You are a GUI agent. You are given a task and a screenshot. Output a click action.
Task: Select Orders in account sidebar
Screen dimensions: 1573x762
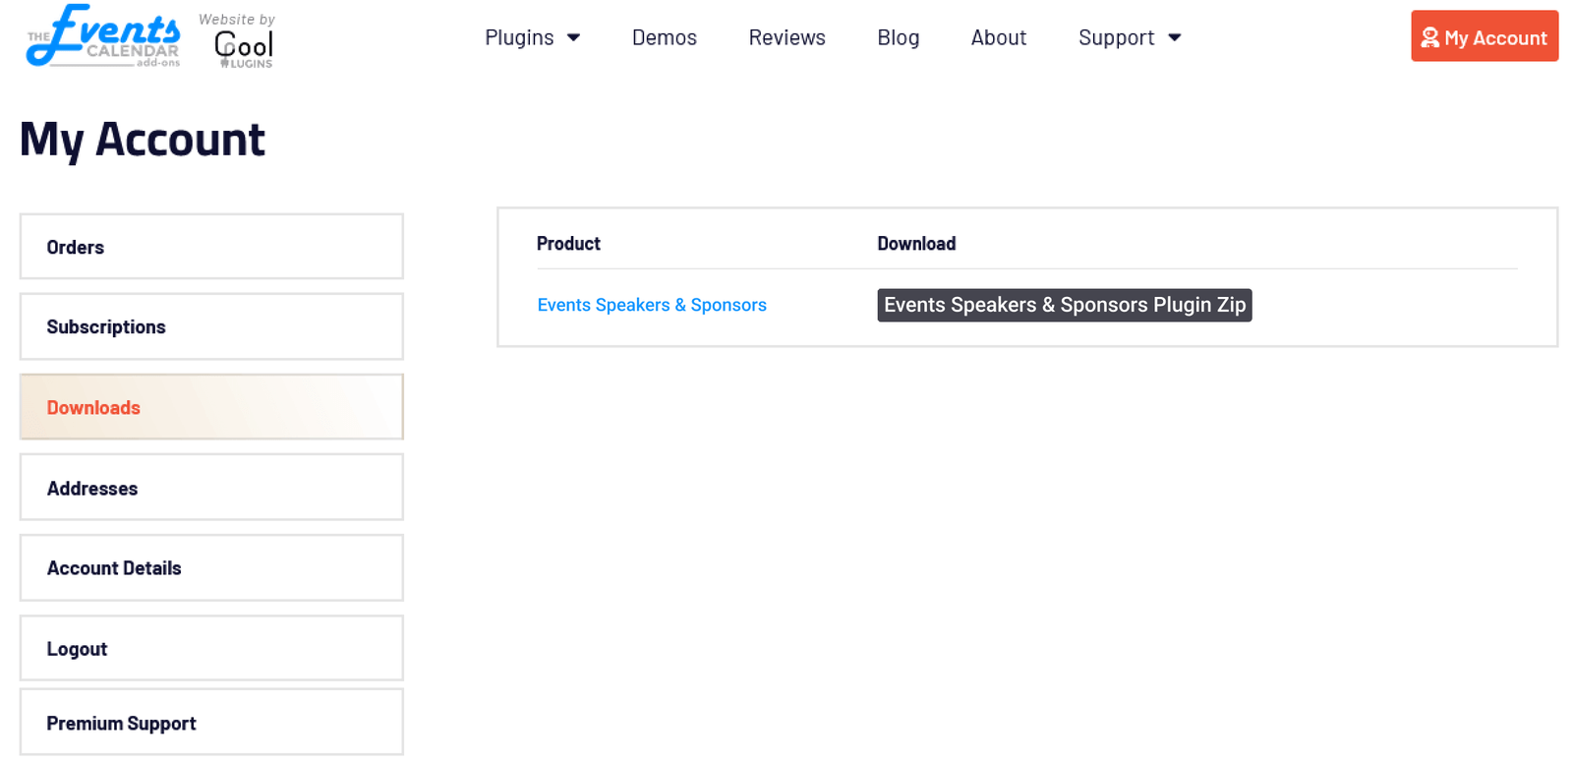(211, 247)
